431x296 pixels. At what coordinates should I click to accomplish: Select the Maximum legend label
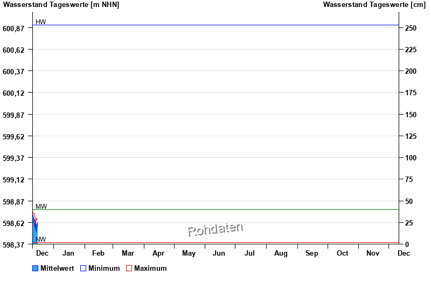tap(150, 268)
